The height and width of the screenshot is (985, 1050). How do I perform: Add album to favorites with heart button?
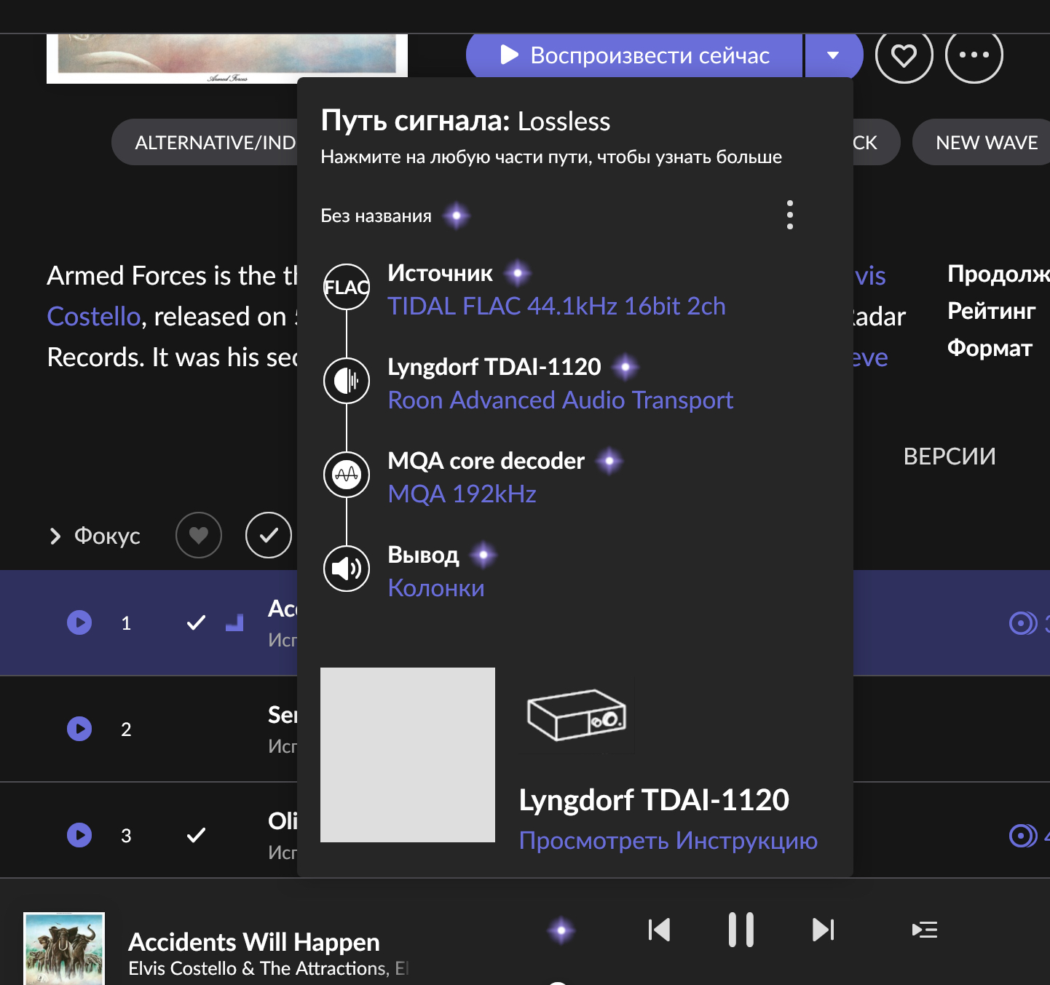pyautogui.click(x=904, y=55)
